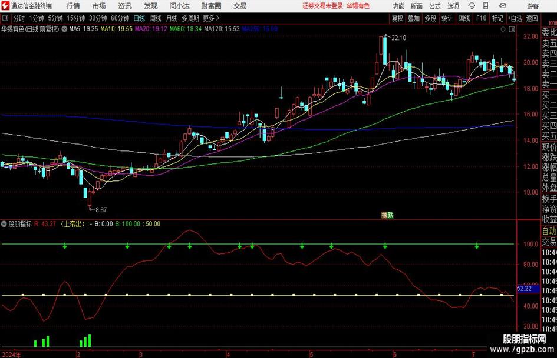Viewport: 557px width, 358px height.
Task: Click the 华锡有色(日线 前复权) chart title
Action: coord(30,29)
